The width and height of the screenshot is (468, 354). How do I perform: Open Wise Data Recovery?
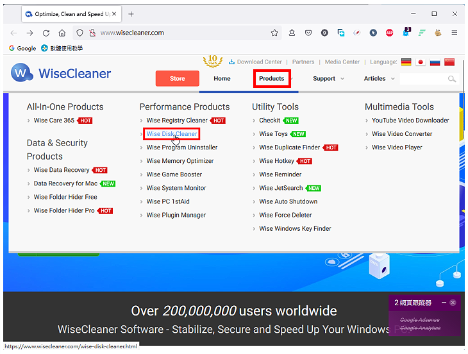click(62, 170)
